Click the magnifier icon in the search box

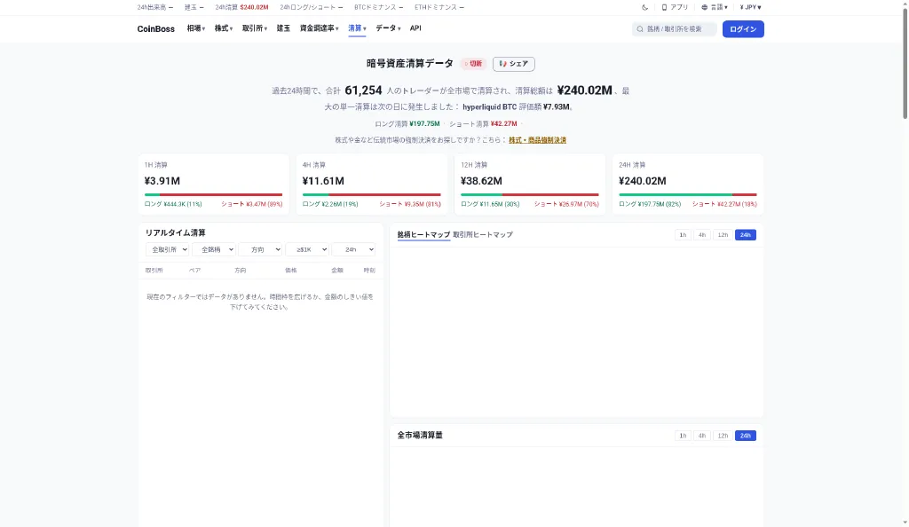pyautogui.click(x=640, y=29)
